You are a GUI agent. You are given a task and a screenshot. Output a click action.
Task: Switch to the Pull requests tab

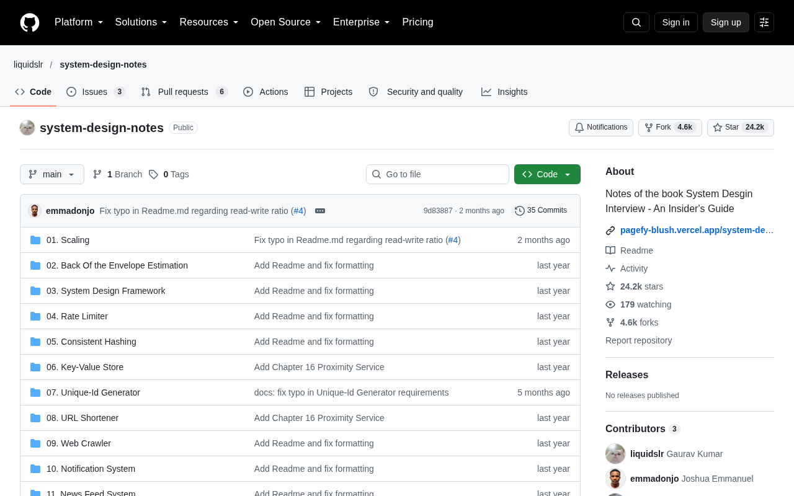click(x=185, y=92)
